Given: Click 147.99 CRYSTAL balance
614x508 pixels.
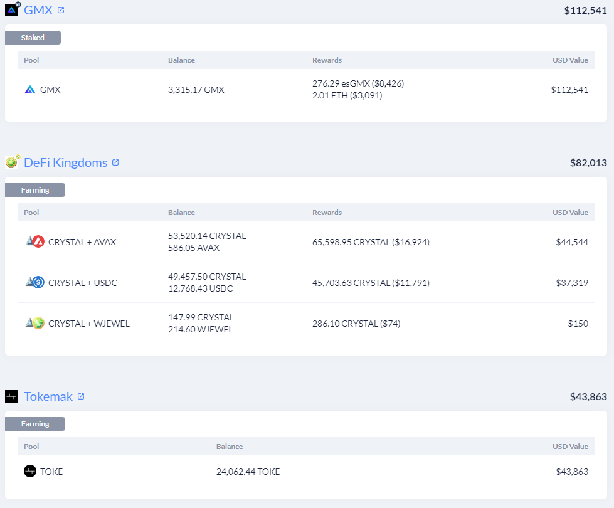Looking at the screenshot, I should click(x=201, y=317).
